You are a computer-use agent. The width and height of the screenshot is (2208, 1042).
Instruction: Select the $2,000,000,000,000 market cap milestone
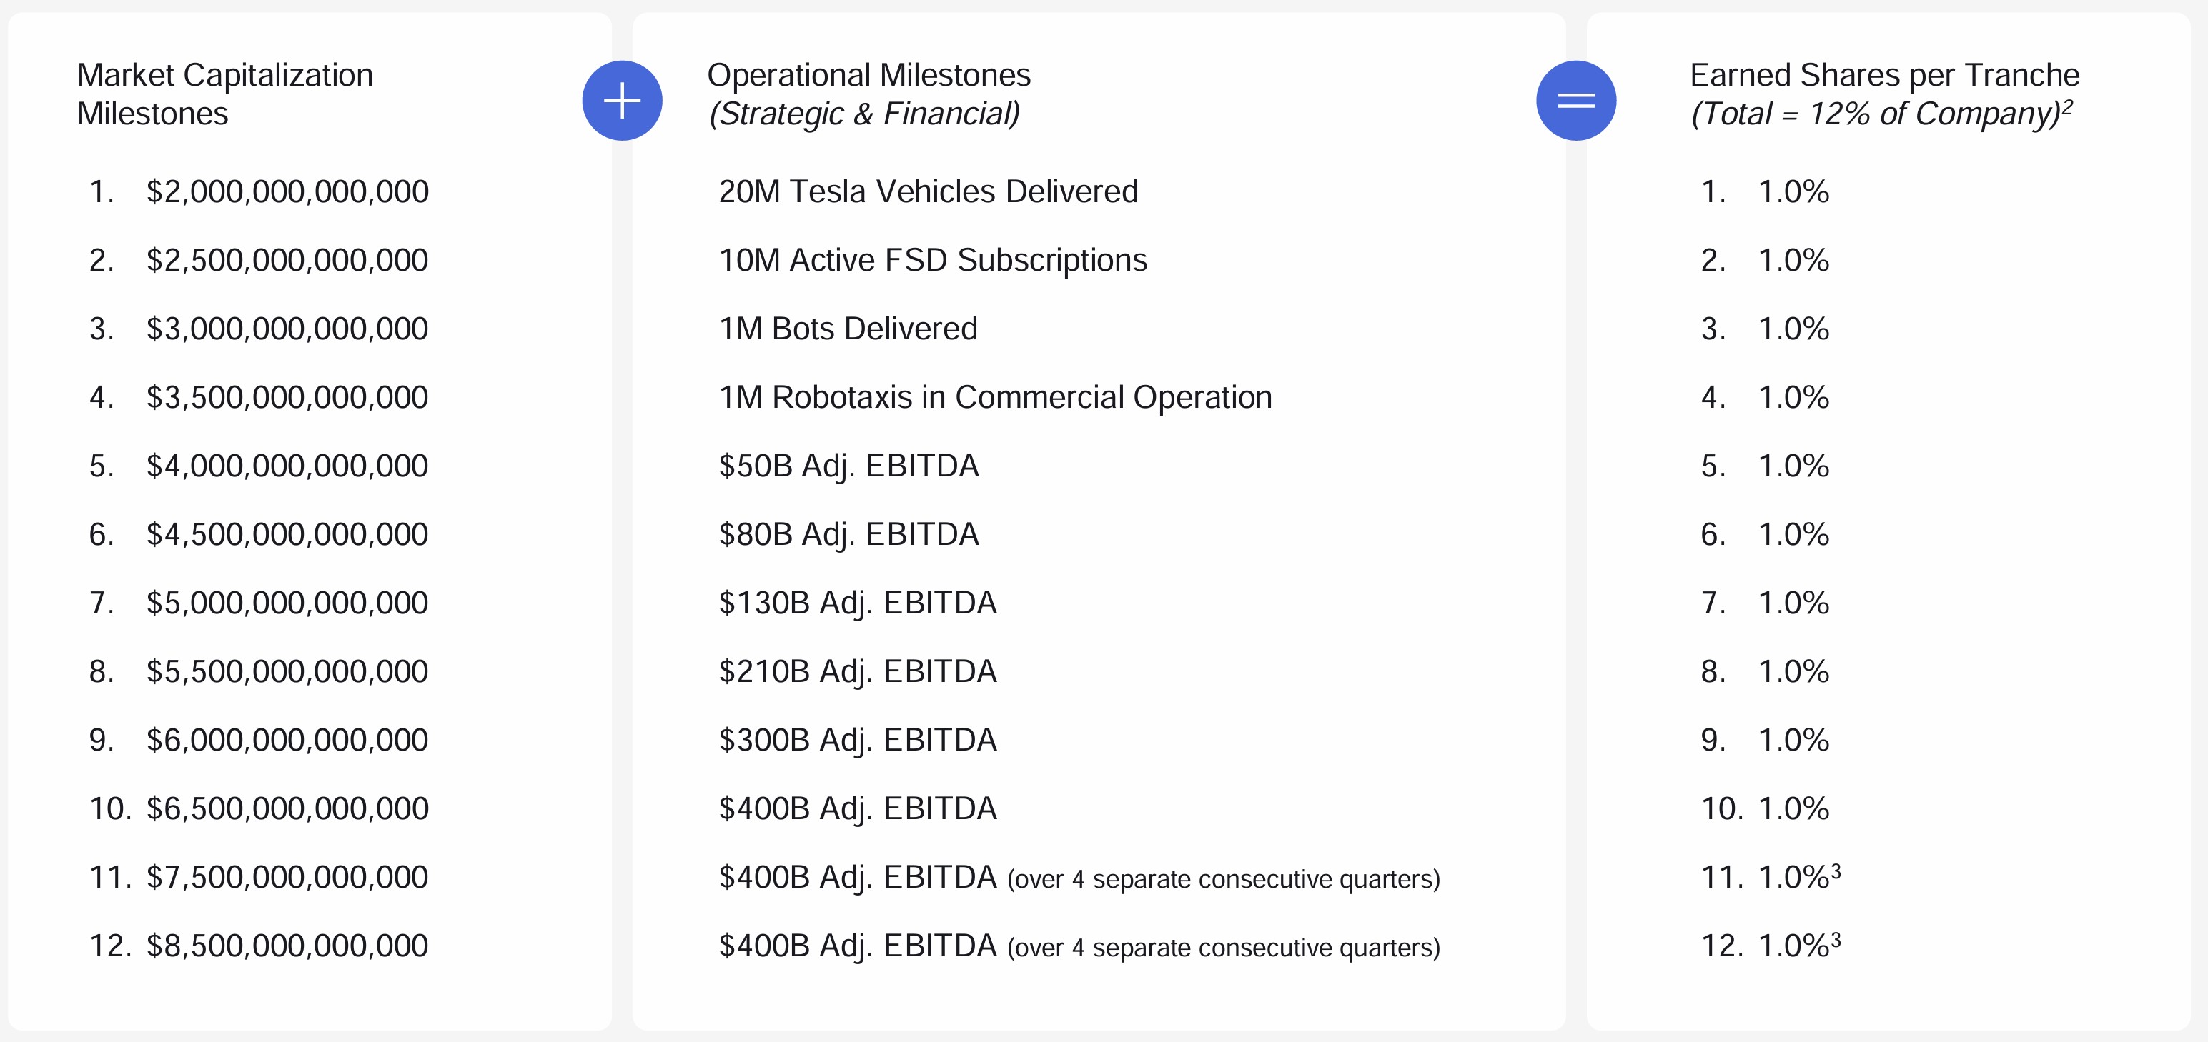(287, 192)
